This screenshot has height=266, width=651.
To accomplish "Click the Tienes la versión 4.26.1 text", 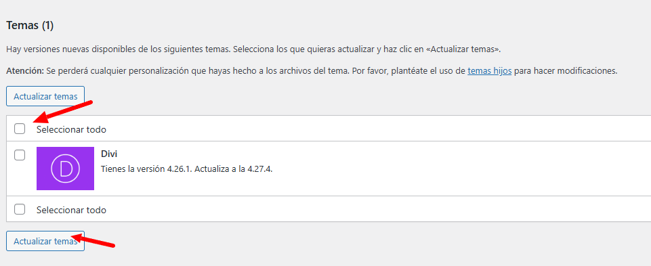I will point(153,169).
